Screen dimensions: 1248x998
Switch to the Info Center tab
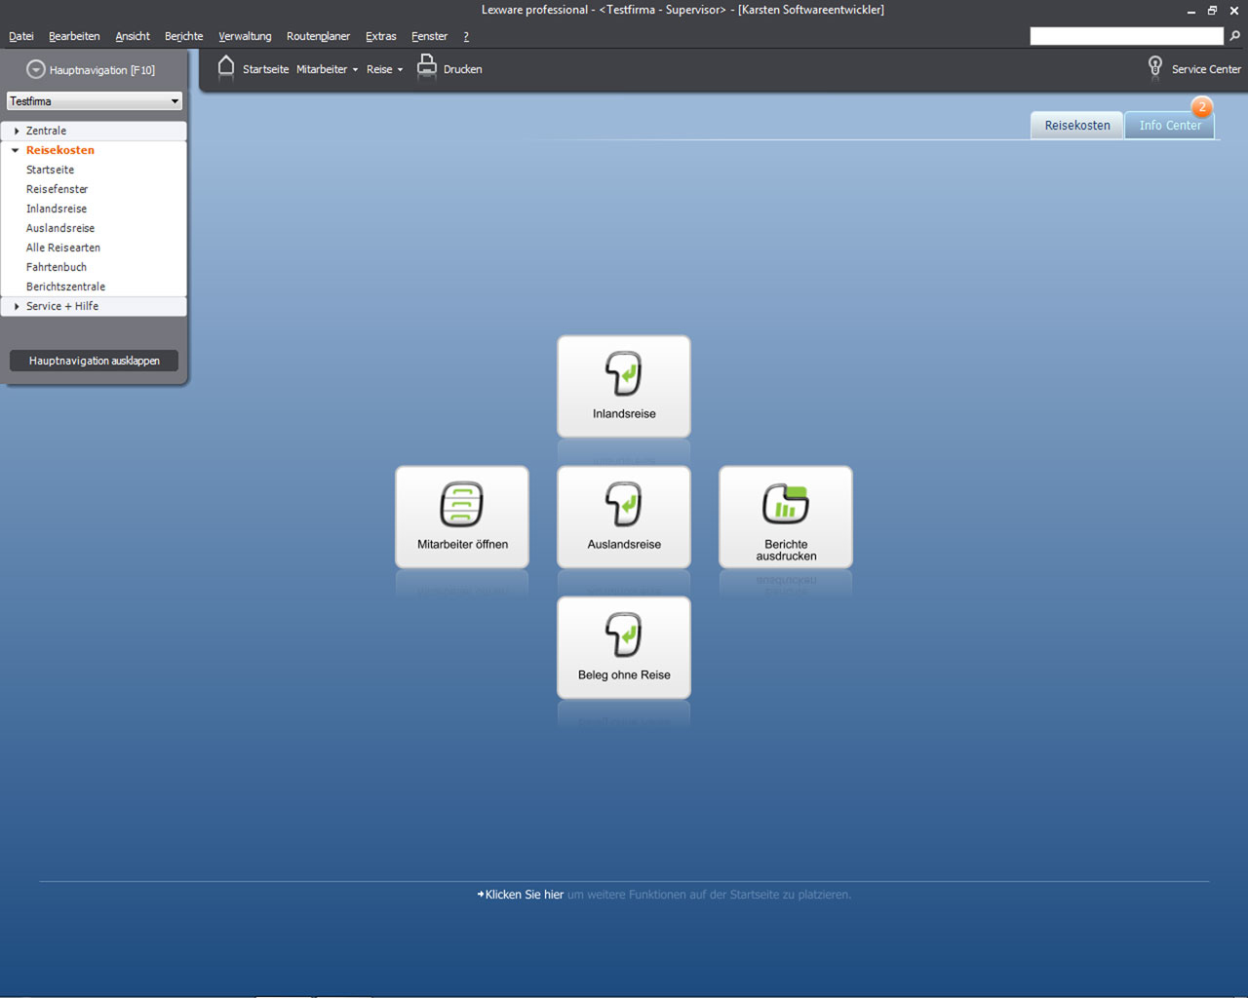1169,126
